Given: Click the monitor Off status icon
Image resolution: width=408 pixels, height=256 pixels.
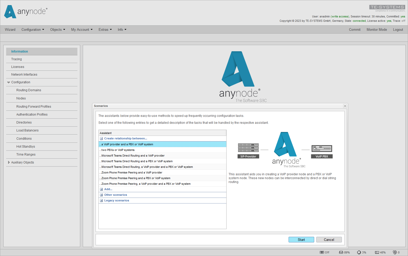Looking at the screenshot, I should coord(322,252).
